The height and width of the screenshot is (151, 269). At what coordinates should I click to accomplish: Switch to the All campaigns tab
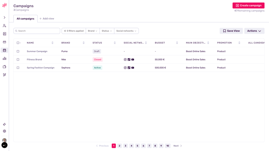25,19
